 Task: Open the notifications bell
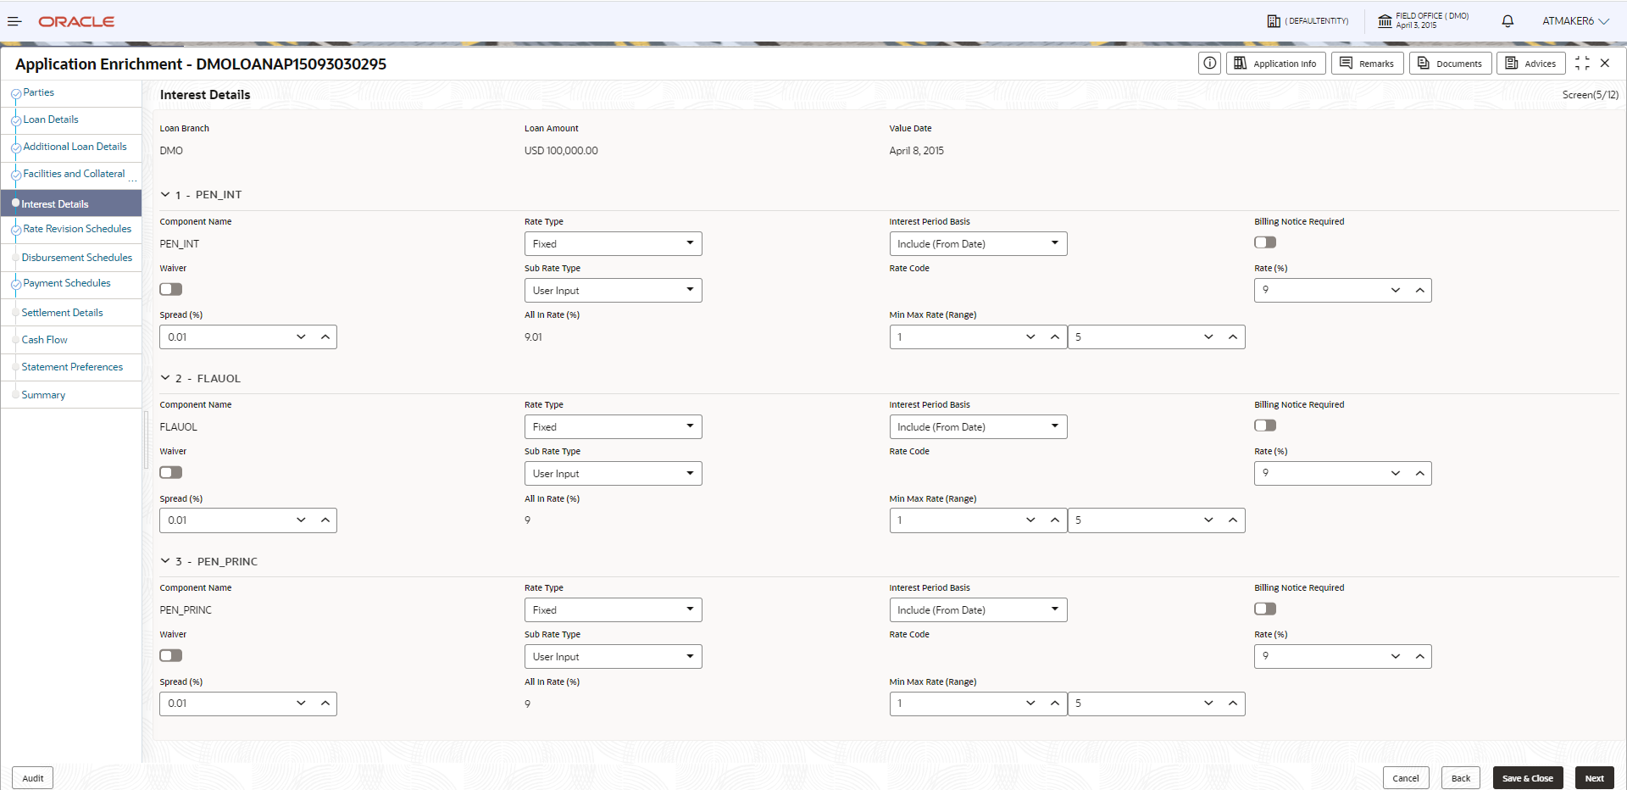point(1508,21)
